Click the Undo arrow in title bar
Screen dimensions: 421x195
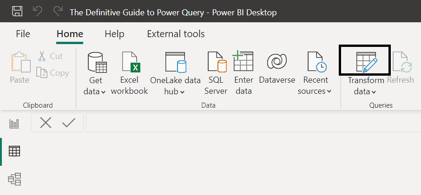click(38, 12)
